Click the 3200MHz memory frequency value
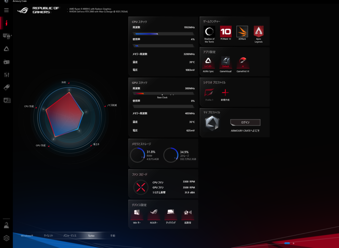Viewport: 339px width, 248px height. tap(189, 54)
